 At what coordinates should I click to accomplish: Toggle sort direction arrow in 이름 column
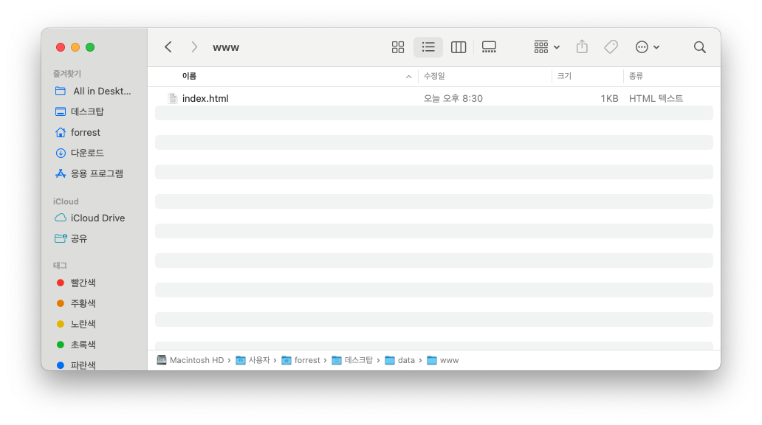tap(409, 77)
